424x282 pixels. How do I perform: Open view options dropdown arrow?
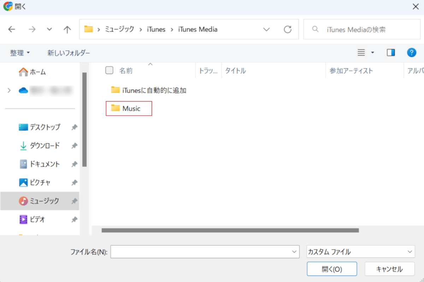click(x=372, y=53)
